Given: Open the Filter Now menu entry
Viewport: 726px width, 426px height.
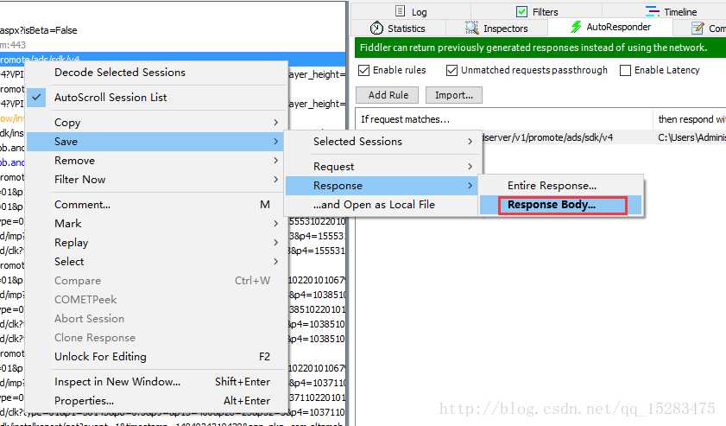Looking at the screenshot, I should 156,180.
